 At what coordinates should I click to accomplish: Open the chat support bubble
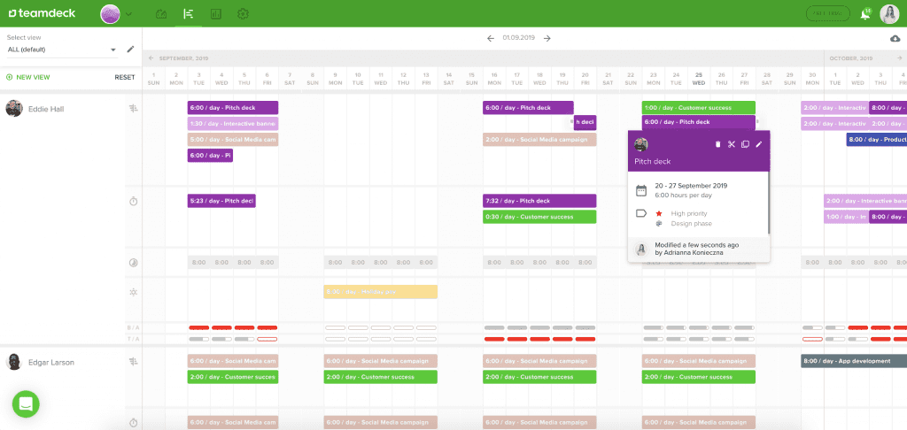(x=26, y=403)
